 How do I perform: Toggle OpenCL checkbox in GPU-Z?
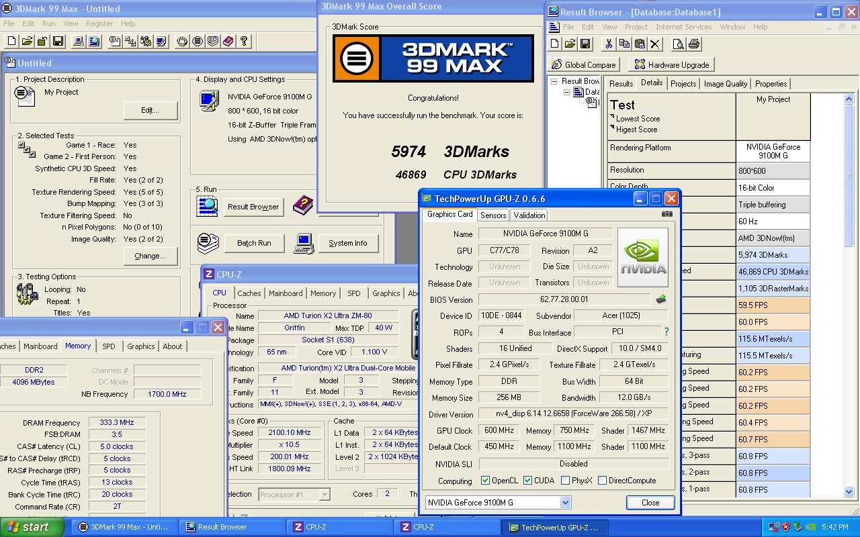pyautogui.click(x=486, y=481)
